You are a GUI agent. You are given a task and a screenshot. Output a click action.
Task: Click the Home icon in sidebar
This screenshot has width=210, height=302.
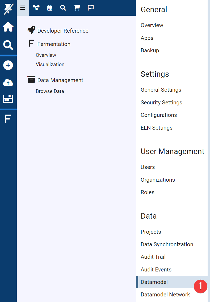point(8,27)
